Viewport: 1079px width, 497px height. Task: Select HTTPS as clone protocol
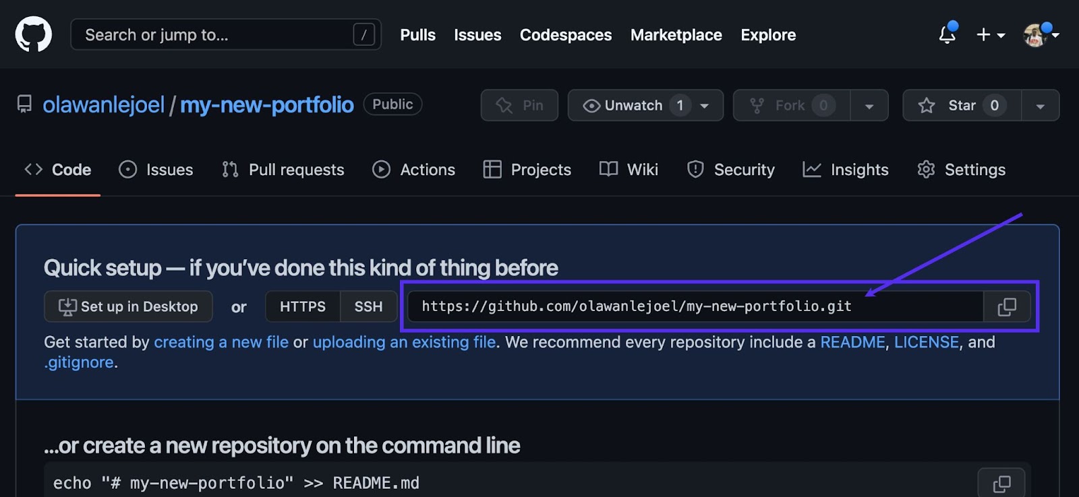coord(302,307)
